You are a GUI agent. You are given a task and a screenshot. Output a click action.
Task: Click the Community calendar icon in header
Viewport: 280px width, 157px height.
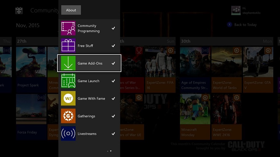click(x=19, y=10)
